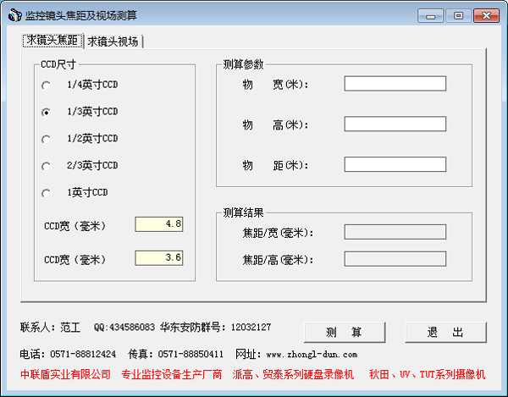The height and width of the screenshot is (397, 508).
Task: Minimize the window
Action: coord(430,15)
